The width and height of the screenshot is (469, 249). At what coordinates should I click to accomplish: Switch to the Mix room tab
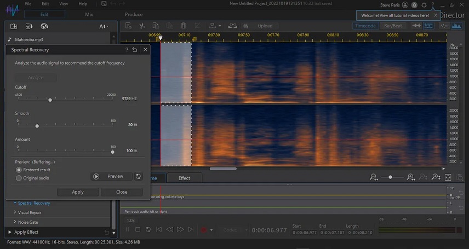(x=89, y=14)
